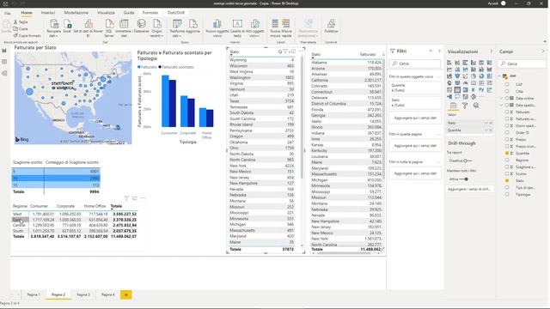The width and height of the screenshot is (550, 309).
Task: Switch to Report view in left sidebar
Action: click(4, 51)
